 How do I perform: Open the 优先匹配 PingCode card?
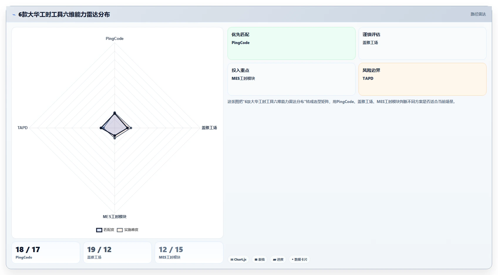point(292,43)
